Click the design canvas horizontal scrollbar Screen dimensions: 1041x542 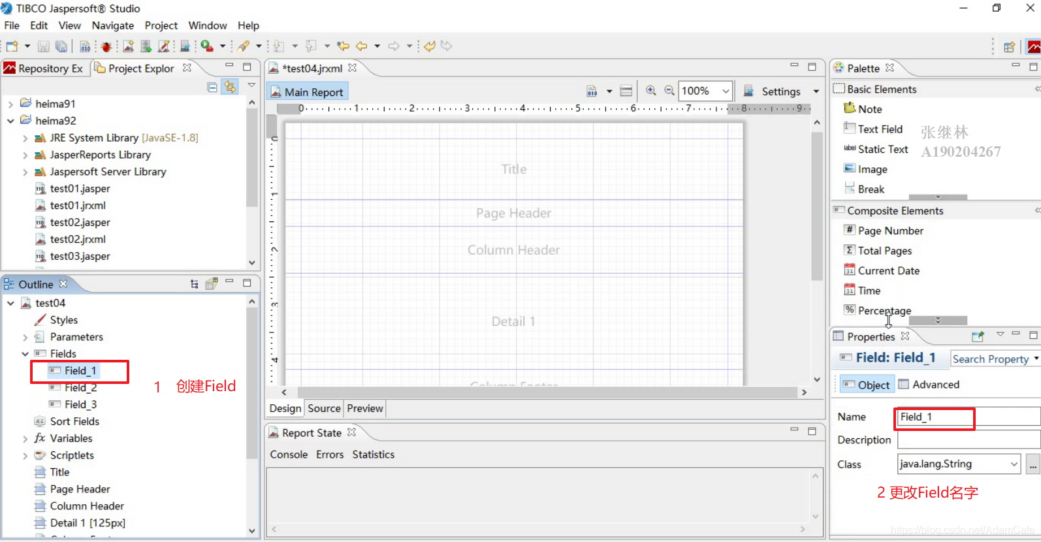[547, 392]
